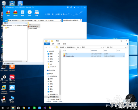Screen dimensions: 138x110
Task: Click Explorer's back navigation arrow
Action: (46, 47)
